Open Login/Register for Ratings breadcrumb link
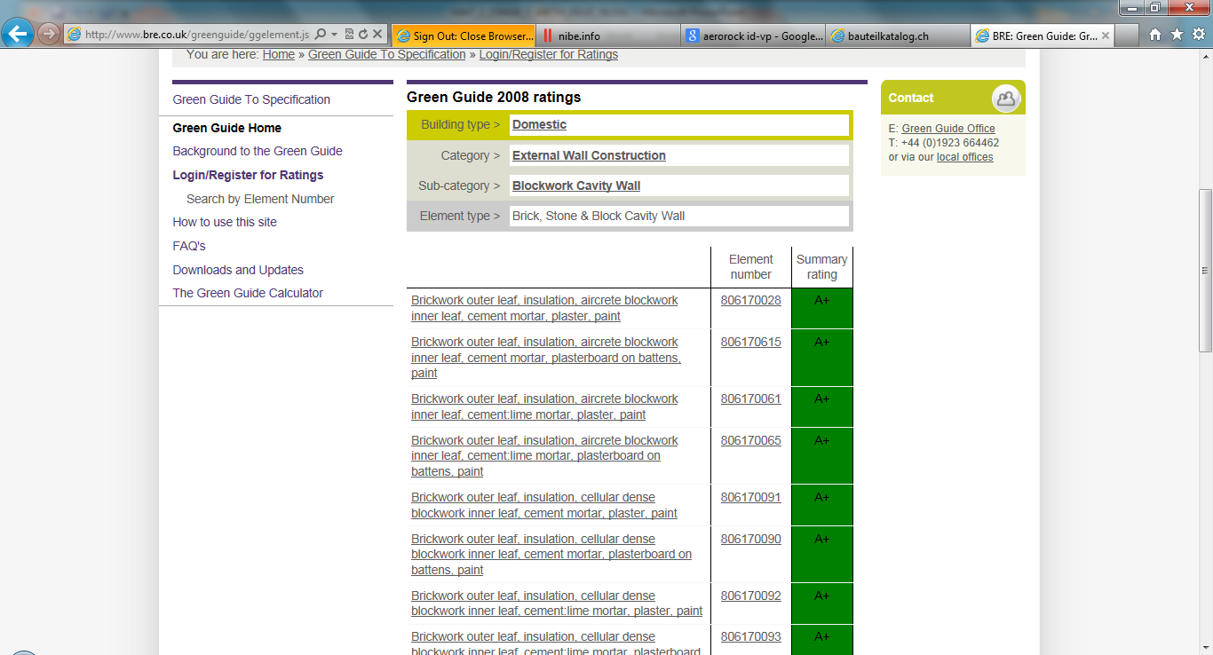The height and width of the screenshot is (655, 1213). click(549, 54)
